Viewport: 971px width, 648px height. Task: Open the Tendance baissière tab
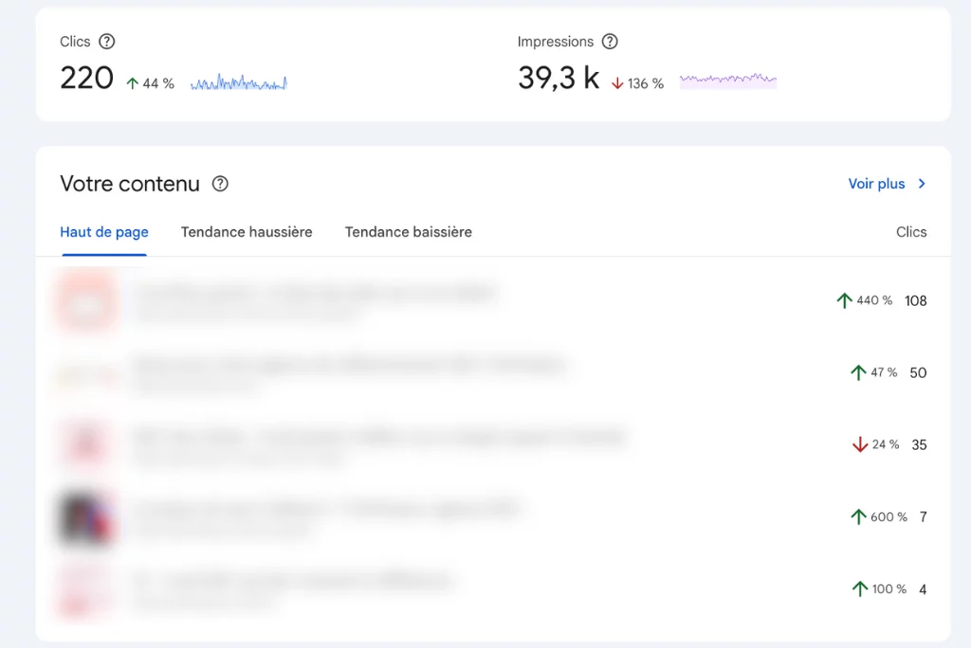pos(408,232)
